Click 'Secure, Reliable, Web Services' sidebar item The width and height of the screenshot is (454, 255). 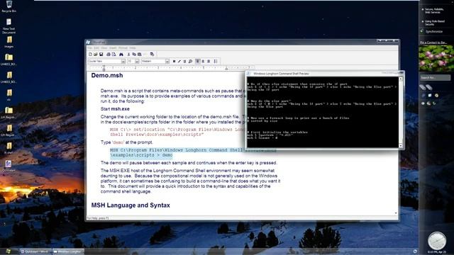pyautogui.click(x=433, y=11)
